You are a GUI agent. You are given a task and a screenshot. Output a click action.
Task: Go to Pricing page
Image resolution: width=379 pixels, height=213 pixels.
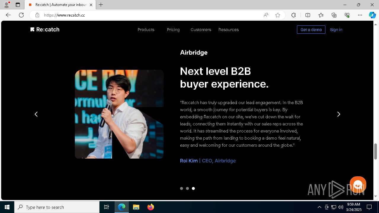[173, 30]
